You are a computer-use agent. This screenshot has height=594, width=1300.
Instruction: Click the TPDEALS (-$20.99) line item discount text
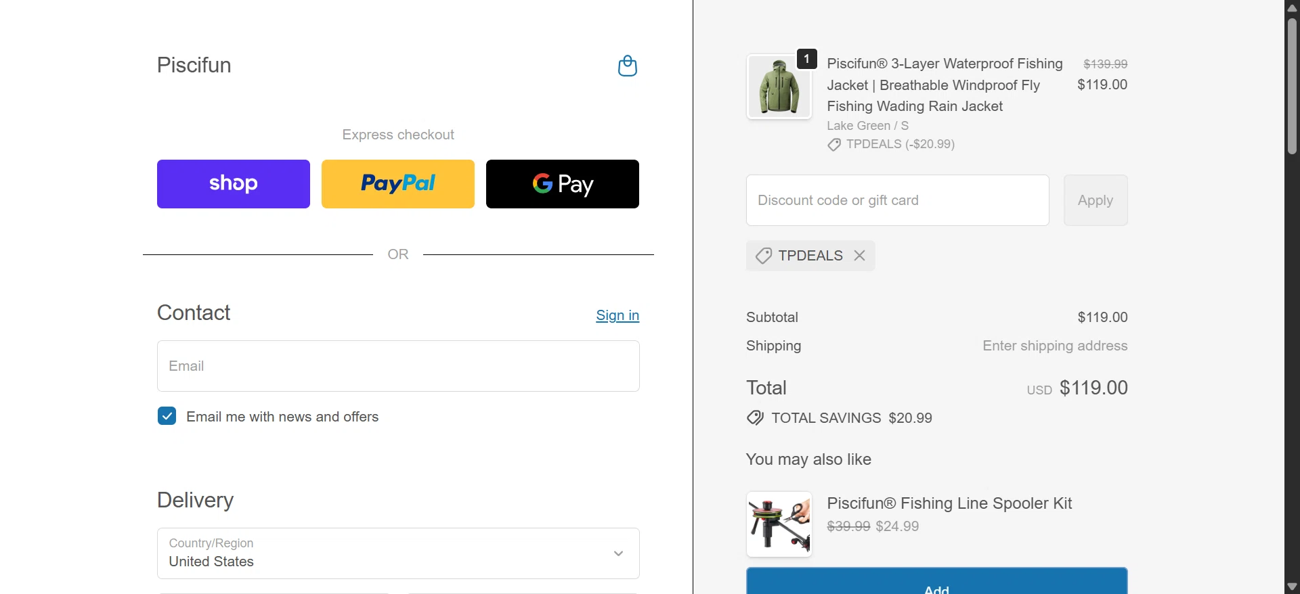click(901, 144)
